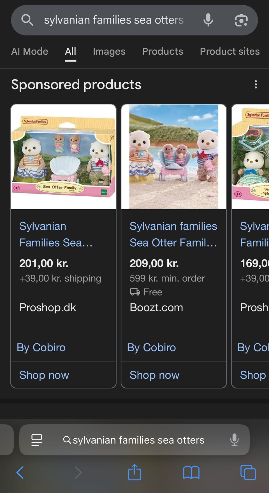Click Shop now under Boozt.com listing

tap(154, 375)
